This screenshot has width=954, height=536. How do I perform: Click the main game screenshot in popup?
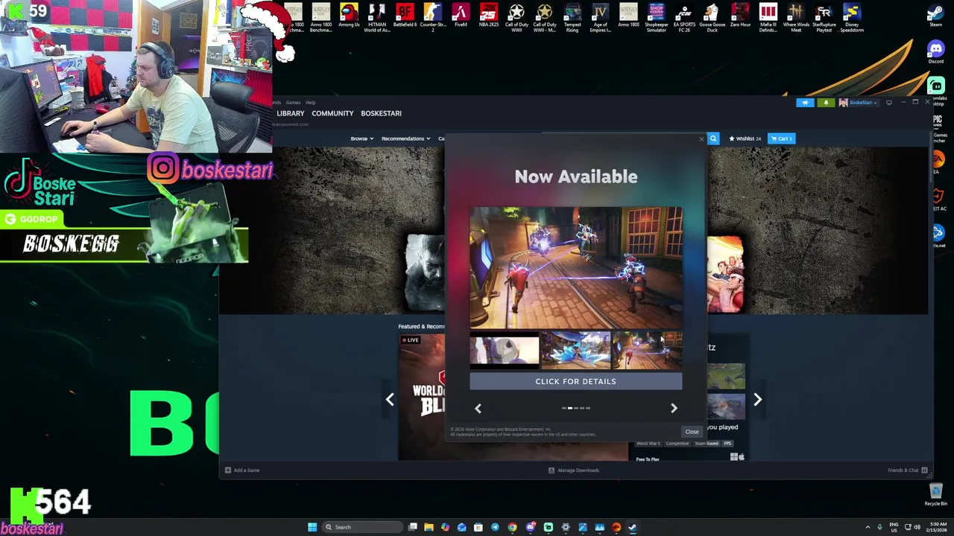(575, 268)
